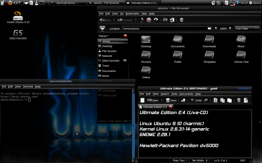Image resolution: width=262 pixels, height=163 pixels.
Task: Go up one folder in File Browser
Action: (x=142, y=20)
